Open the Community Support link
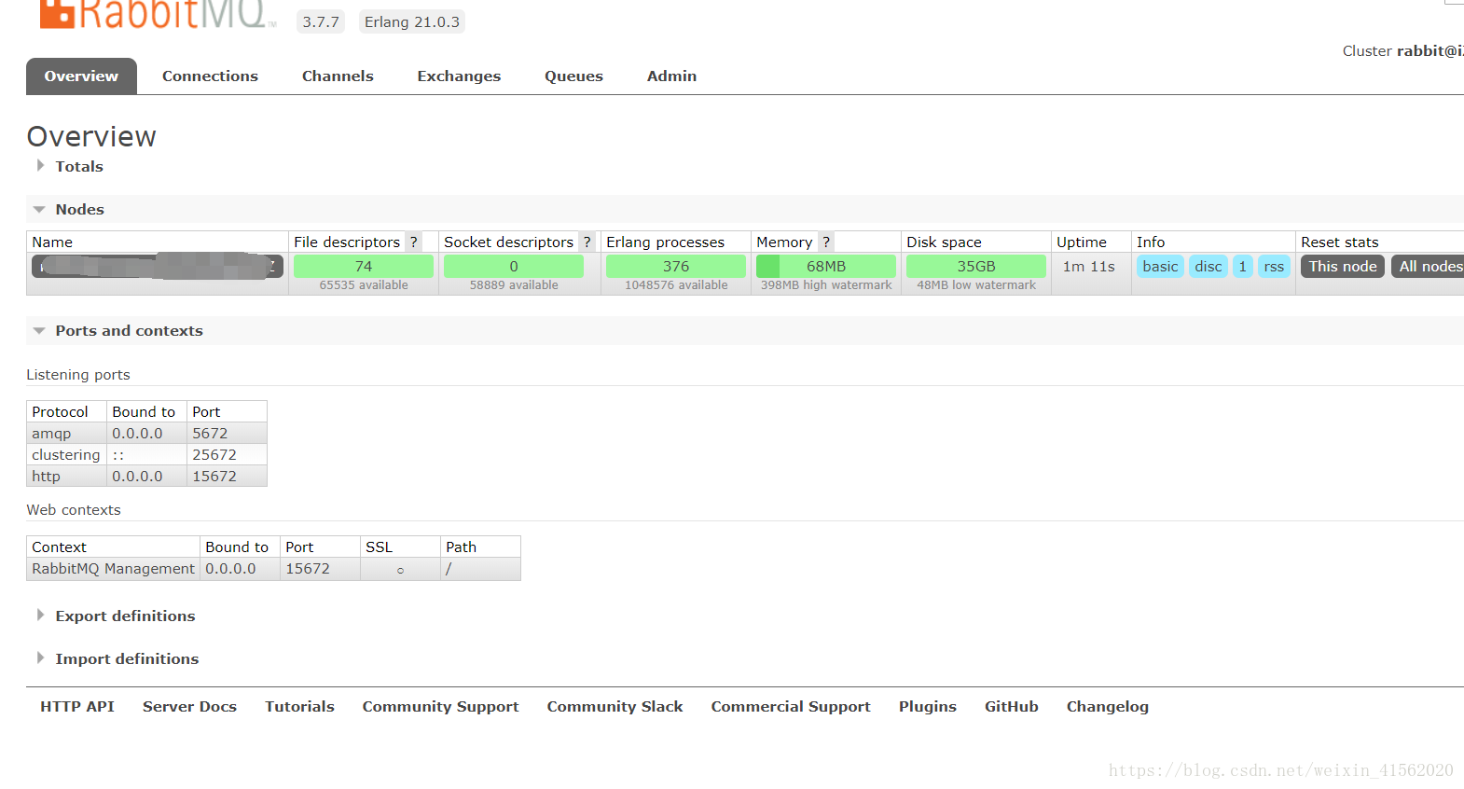 coord(440,706)
